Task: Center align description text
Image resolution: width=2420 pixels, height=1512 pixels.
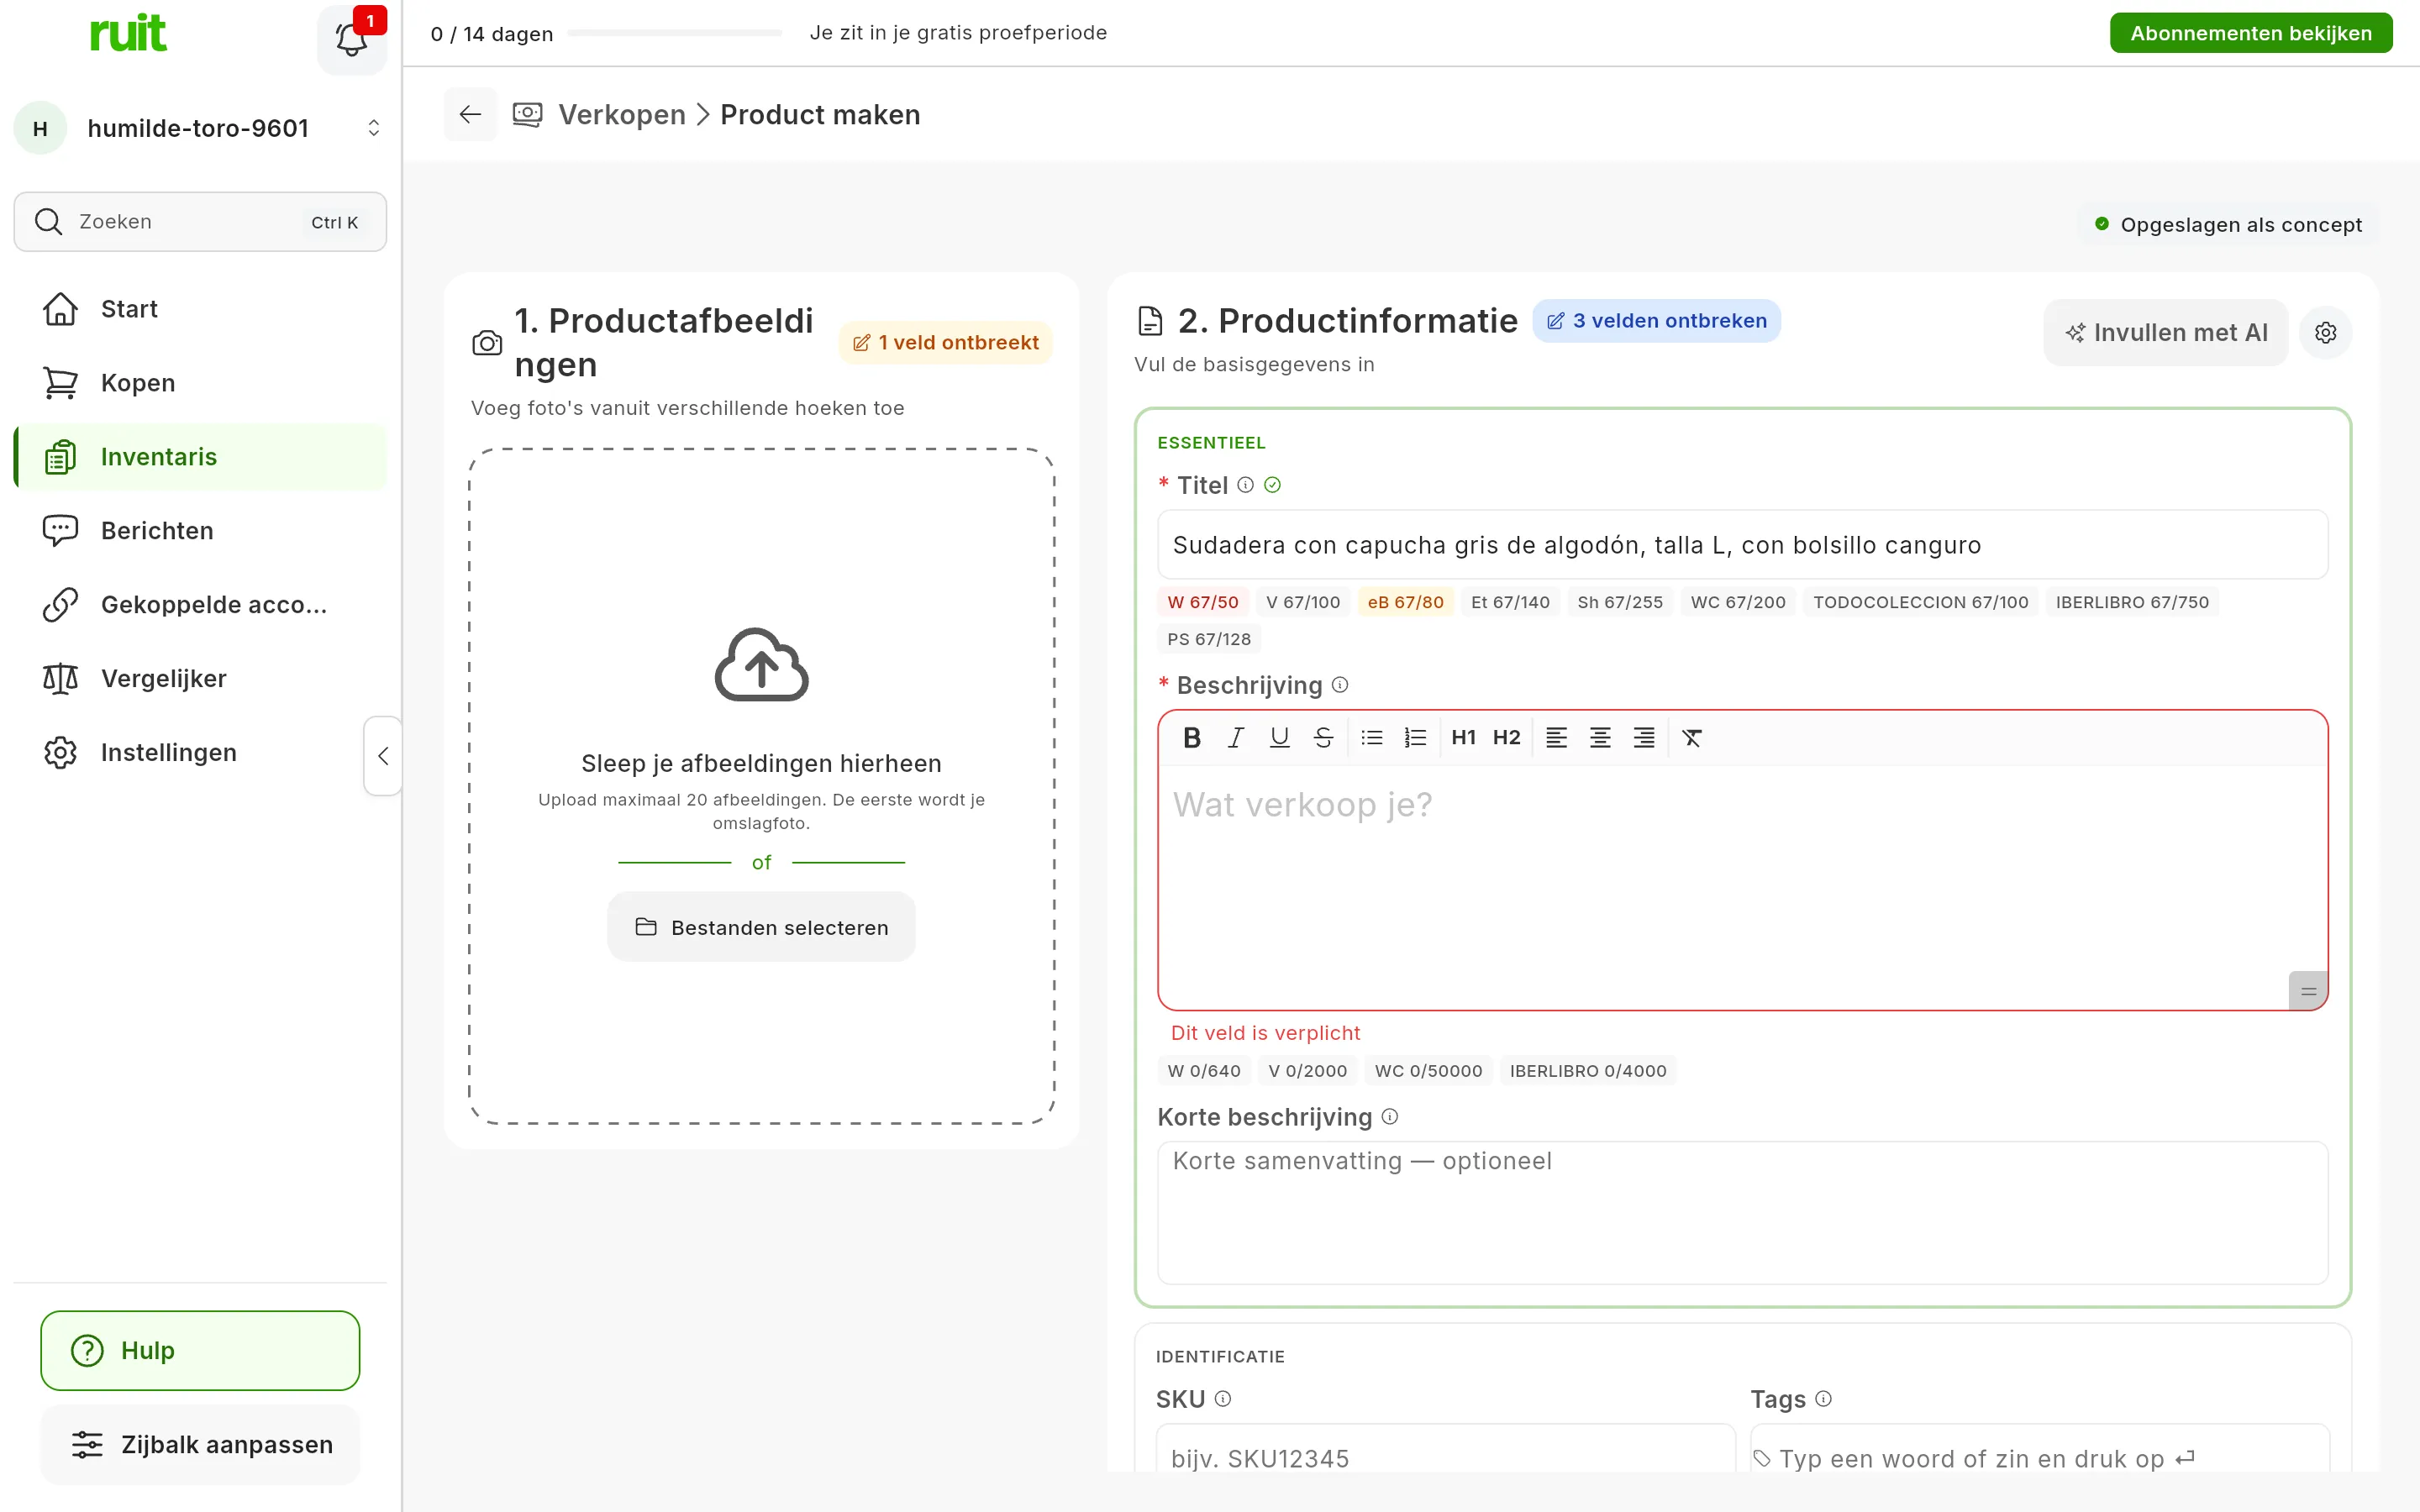Action: (x=1600, y=738)
